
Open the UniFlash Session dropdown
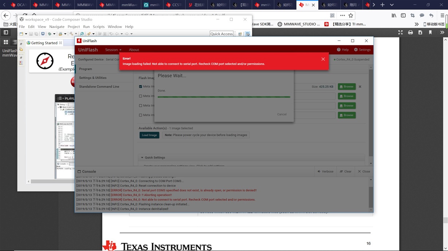[x=113, y=50]
